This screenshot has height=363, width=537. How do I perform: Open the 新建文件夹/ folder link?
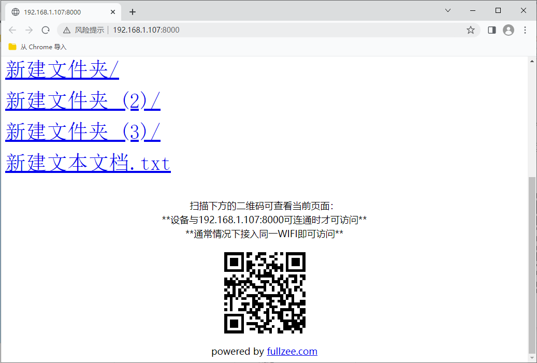click(x=62, y=69)
